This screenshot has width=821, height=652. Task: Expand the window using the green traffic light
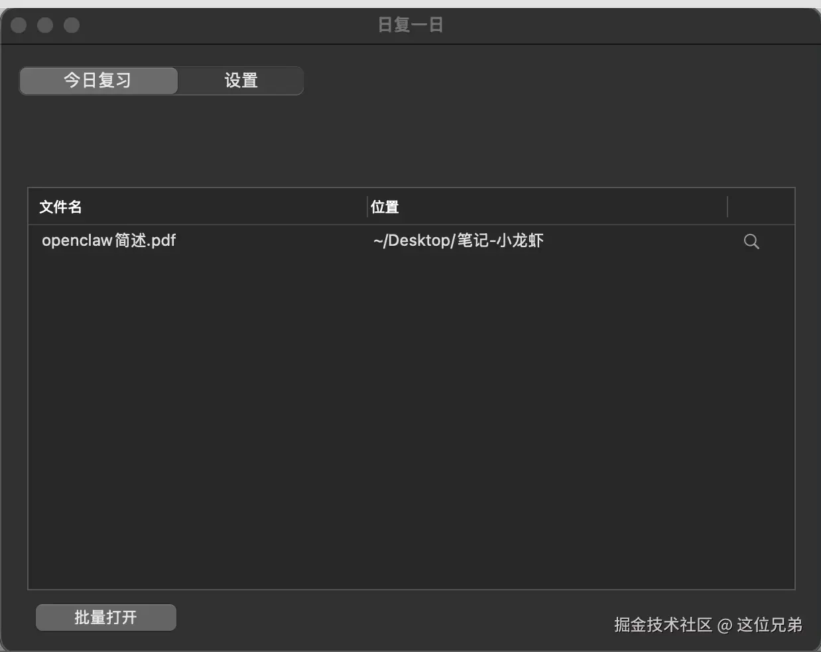tap(72, 25)
